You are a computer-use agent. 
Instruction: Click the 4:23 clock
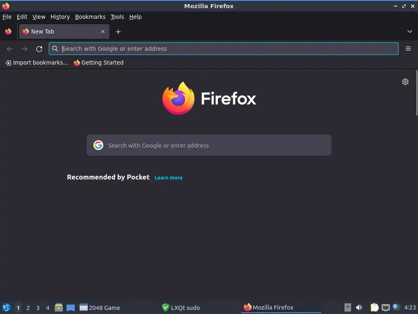[410, 307]
